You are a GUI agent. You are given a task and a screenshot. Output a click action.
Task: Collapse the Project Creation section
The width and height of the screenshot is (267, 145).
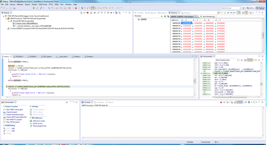pyautogui.click(x=4, y=107)
